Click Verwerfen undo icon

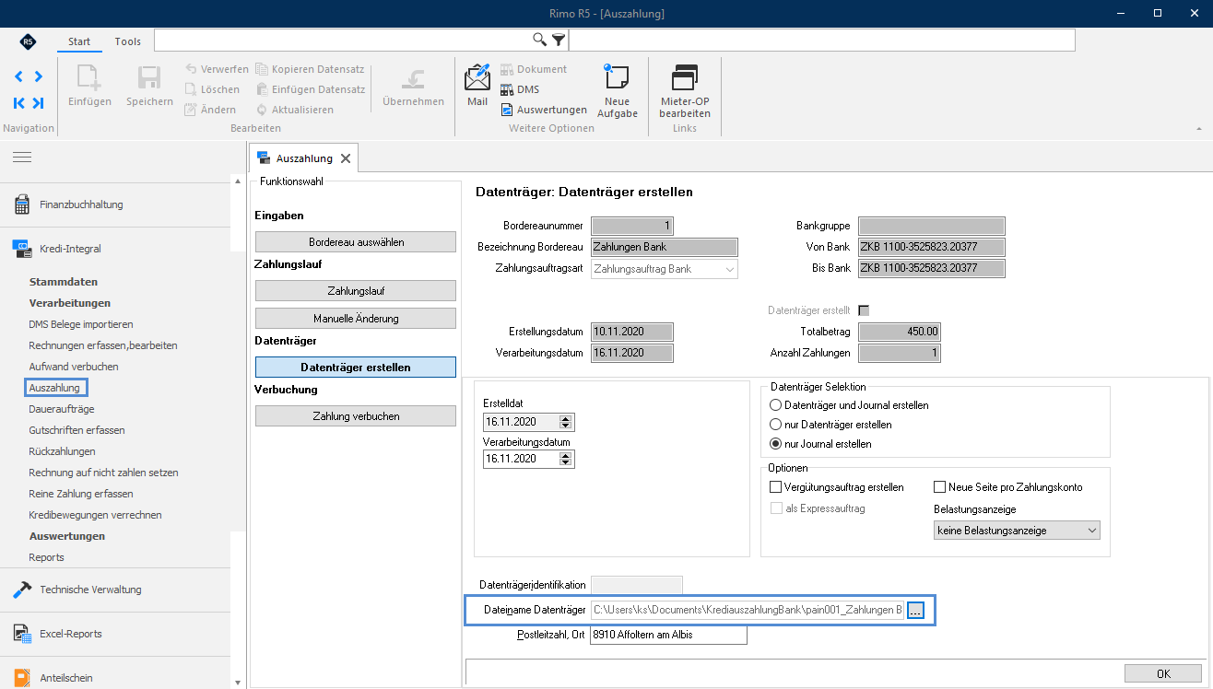[191, 69]
